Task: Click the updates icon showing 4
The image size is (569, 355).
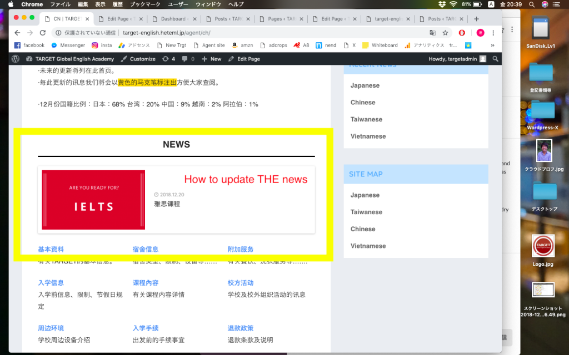Action: 168,59
